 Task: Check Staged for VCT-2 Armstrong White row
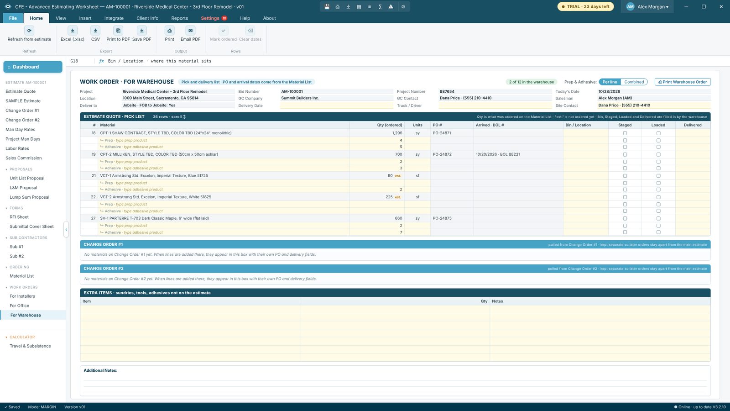(x=625, y=197)
